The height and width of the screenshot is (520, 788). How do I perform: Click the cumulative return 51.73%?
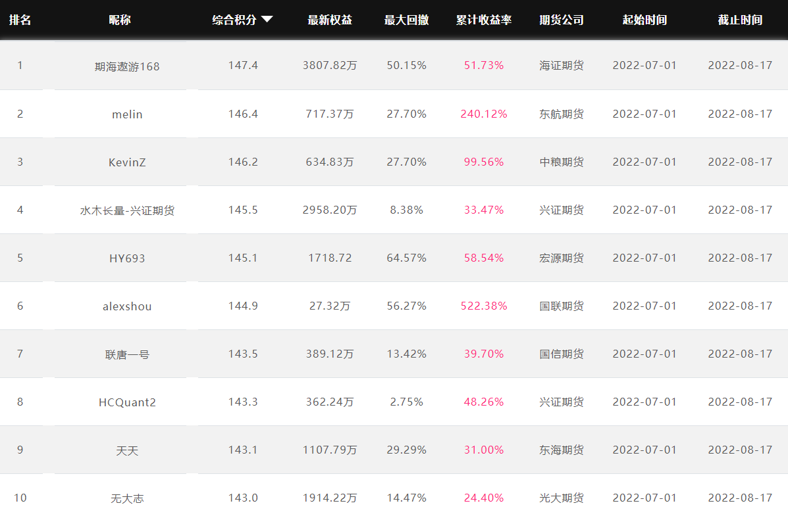484,65
